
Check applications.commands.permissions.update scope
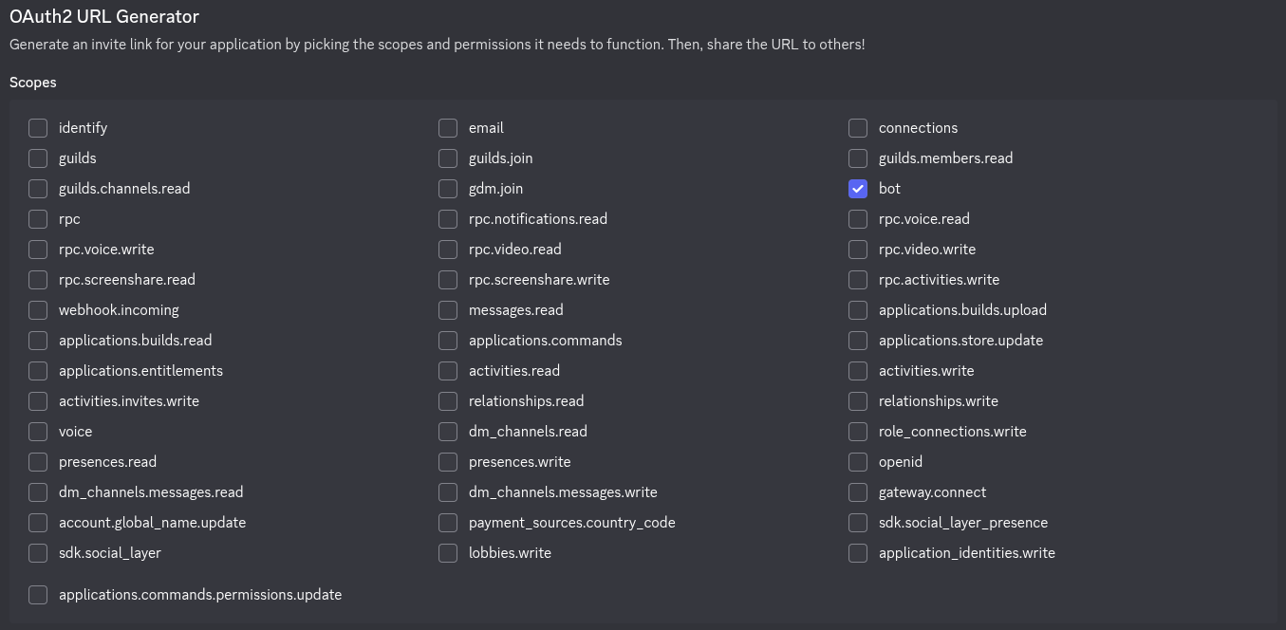(38, 595)
